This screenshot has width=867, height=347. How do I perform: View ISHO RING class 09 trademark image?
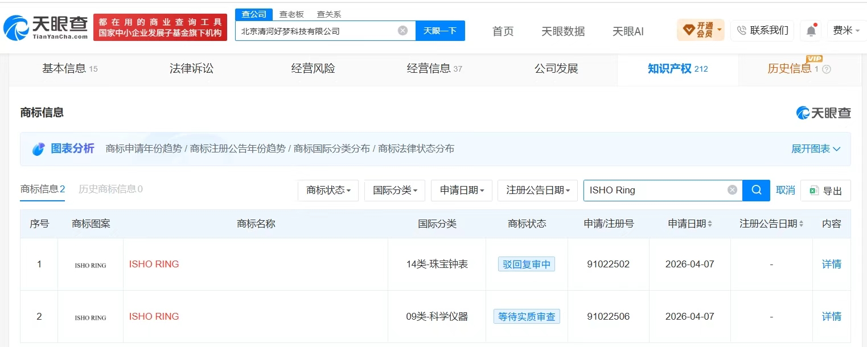click(91, 317)
